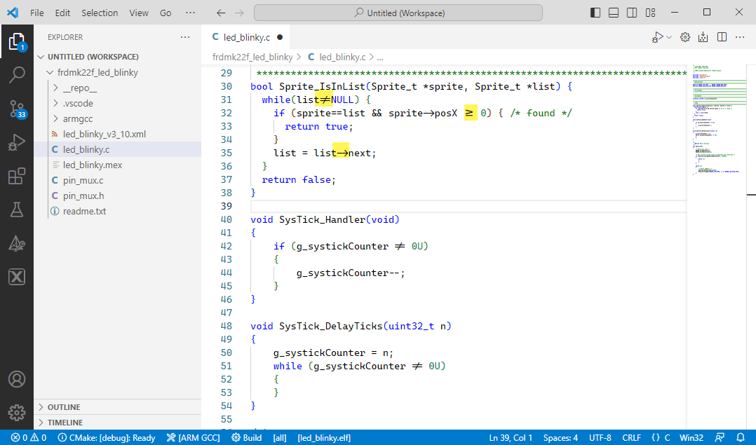
Task: Switch to the led_blinky.c editor tab
Action: (x=247, y=36)
